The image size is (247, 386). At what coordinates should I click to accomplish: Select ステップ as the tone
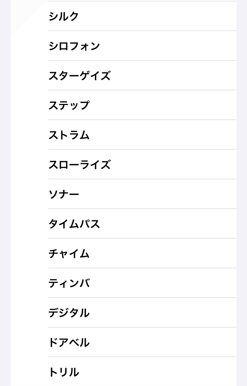[x=69, y=105]
